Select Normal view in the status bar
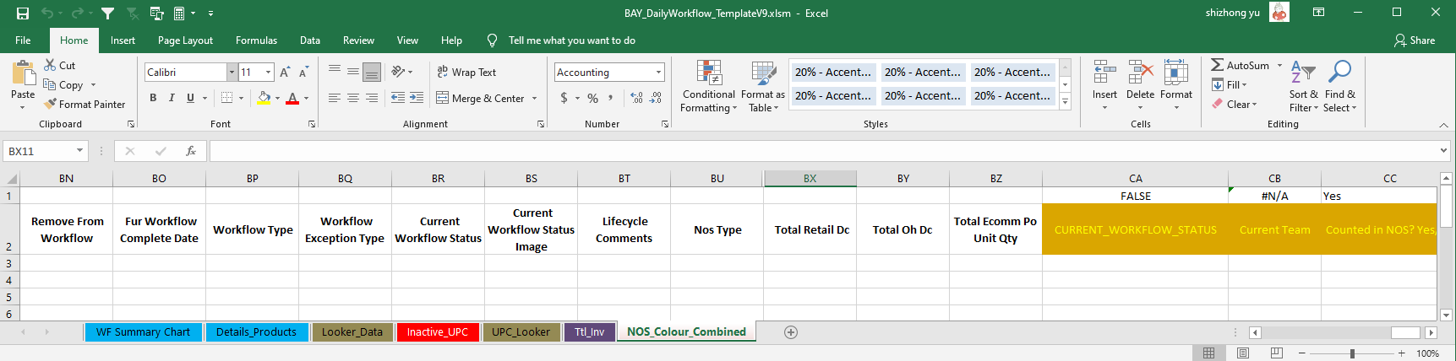 point(1208,353)
